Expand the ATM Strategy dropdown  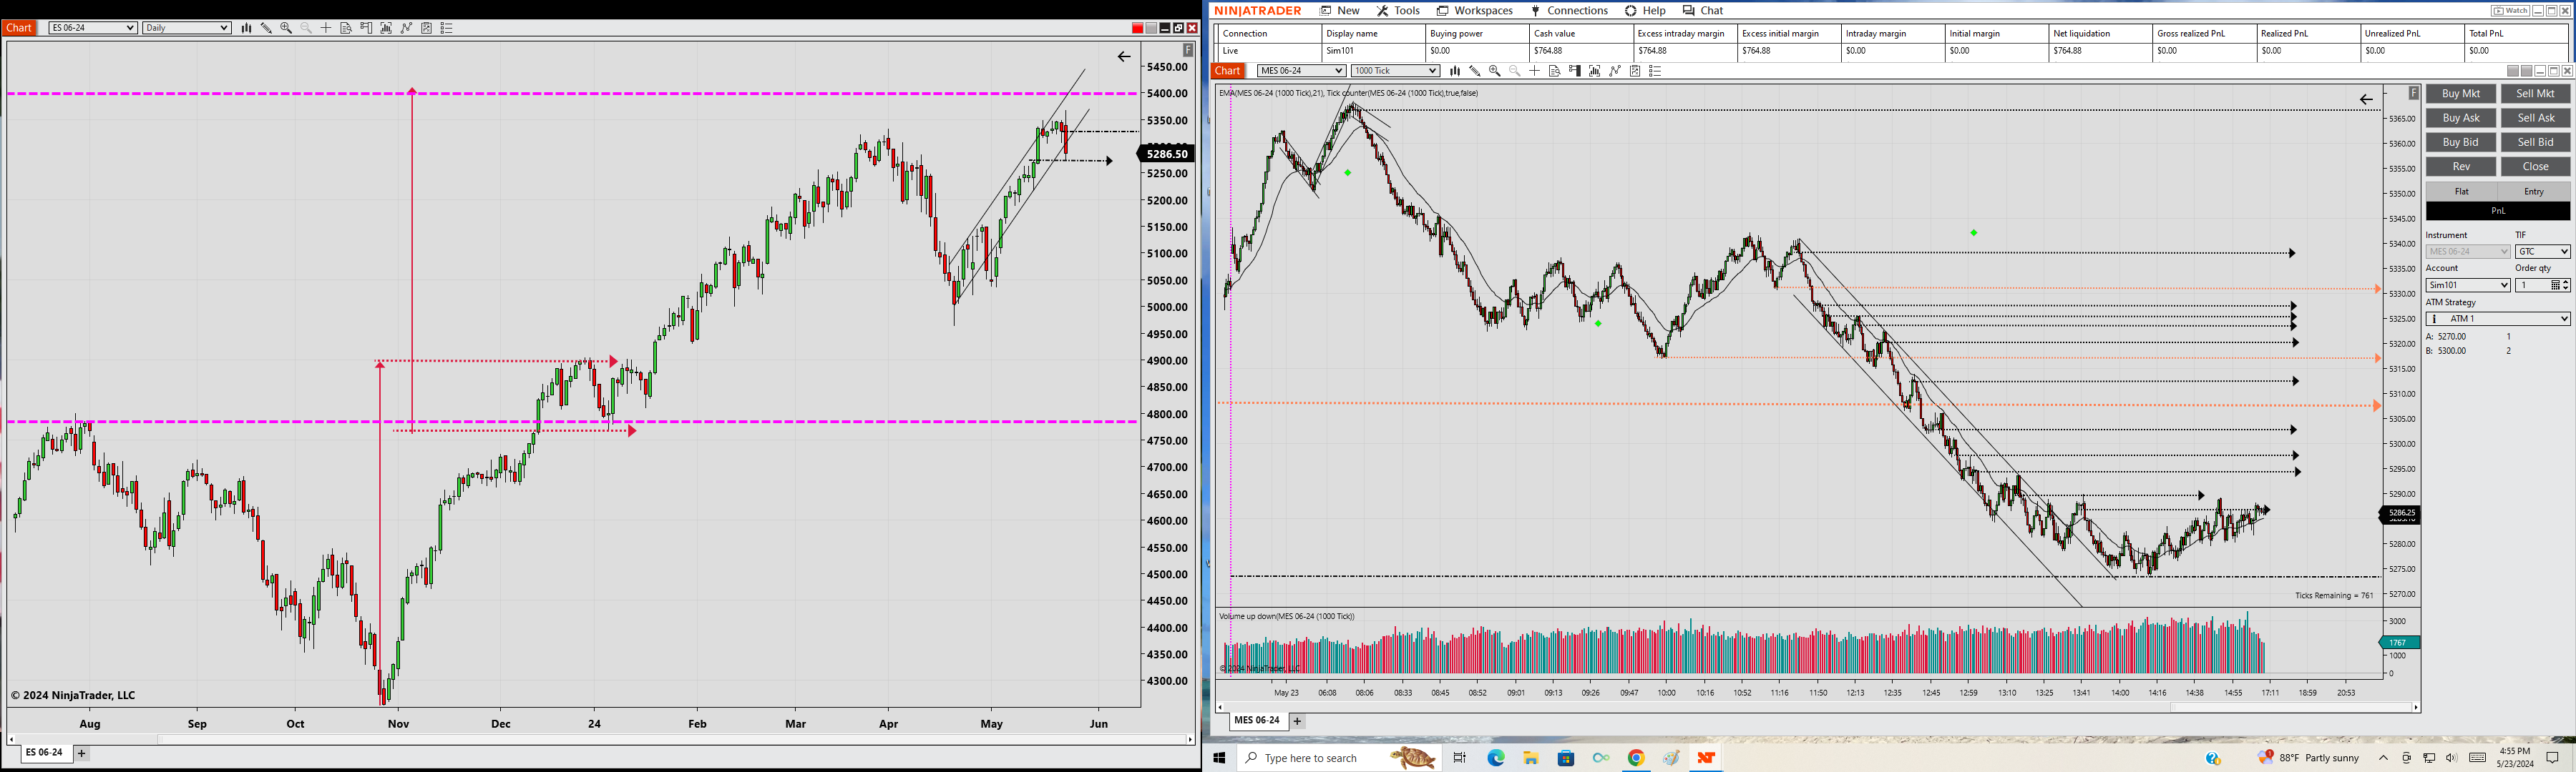click(x=2498, y=319)
